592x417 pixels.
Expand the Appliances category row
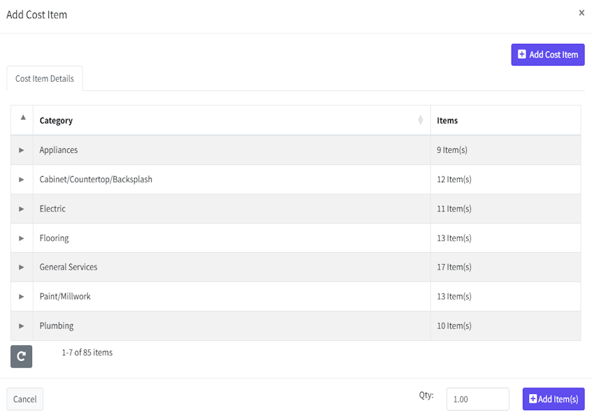tap(22, 150)
